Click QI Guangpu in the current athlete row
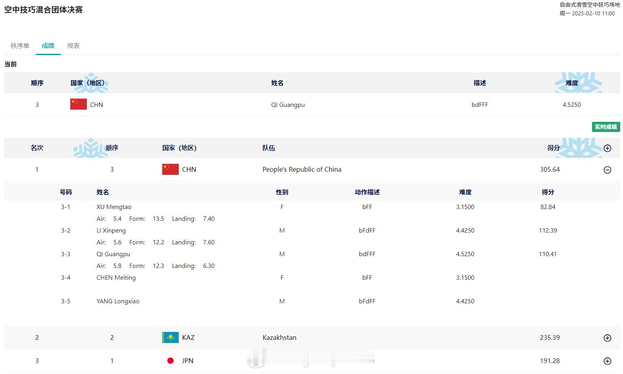 click(288, 105)
